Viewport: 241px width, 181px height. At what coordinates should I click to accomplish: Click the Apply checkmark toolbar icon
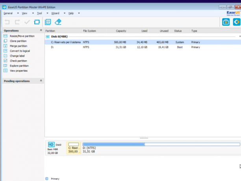(27, 22)
